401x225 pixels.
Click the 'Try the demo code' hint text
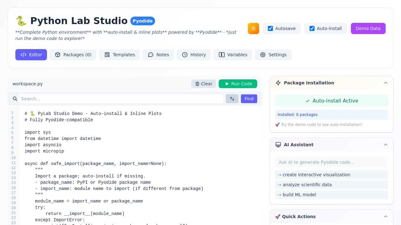[319, 125]
